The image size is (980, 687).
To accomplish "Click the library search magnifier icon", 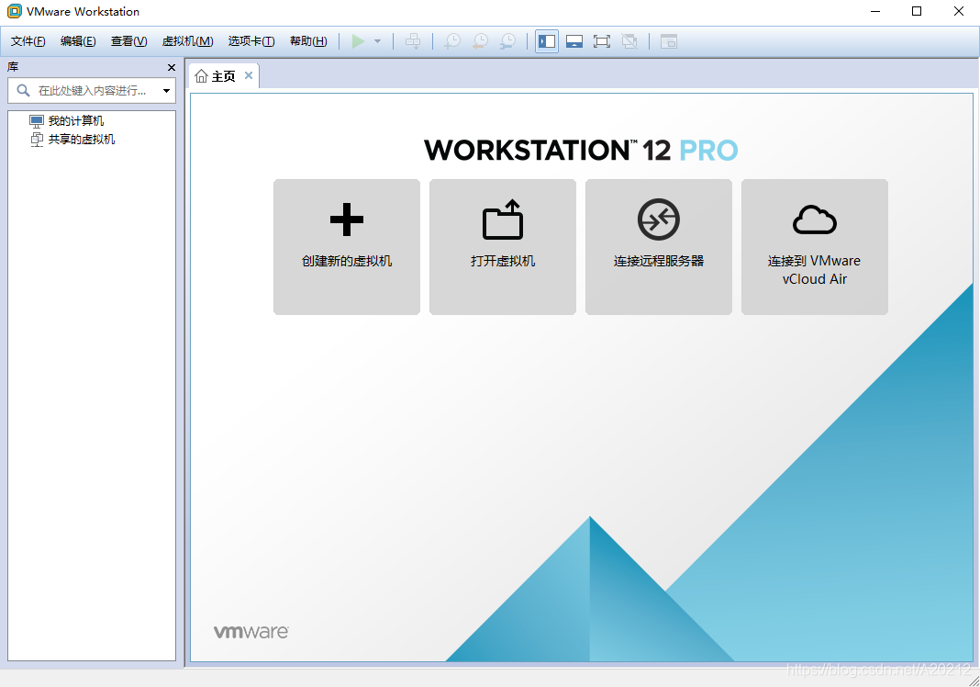I will (23, 91).
